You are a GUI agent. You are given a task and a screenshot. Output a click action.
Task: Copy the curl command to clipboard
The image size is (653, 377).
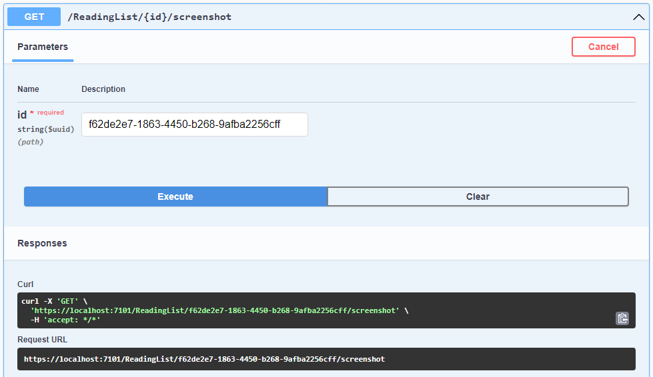click(x=622, y=318)
